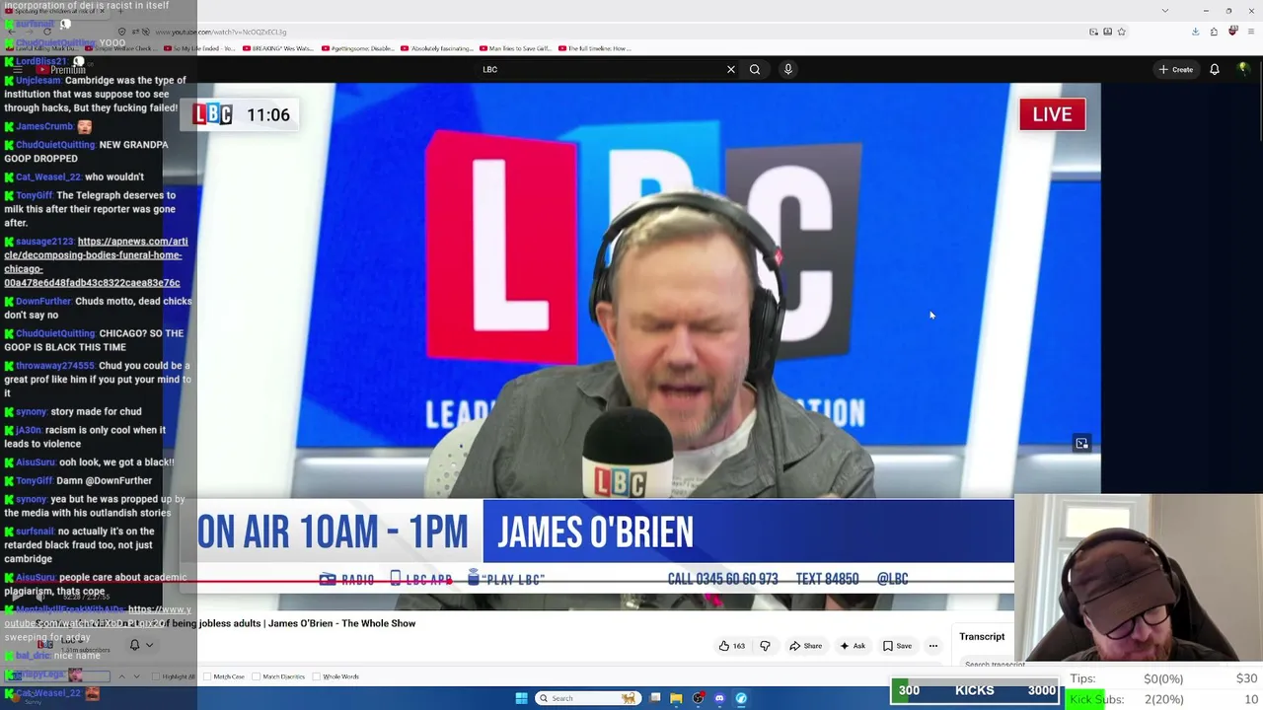
Task: Like the video with thumbs-up button
Action: [x=732, y=646]
